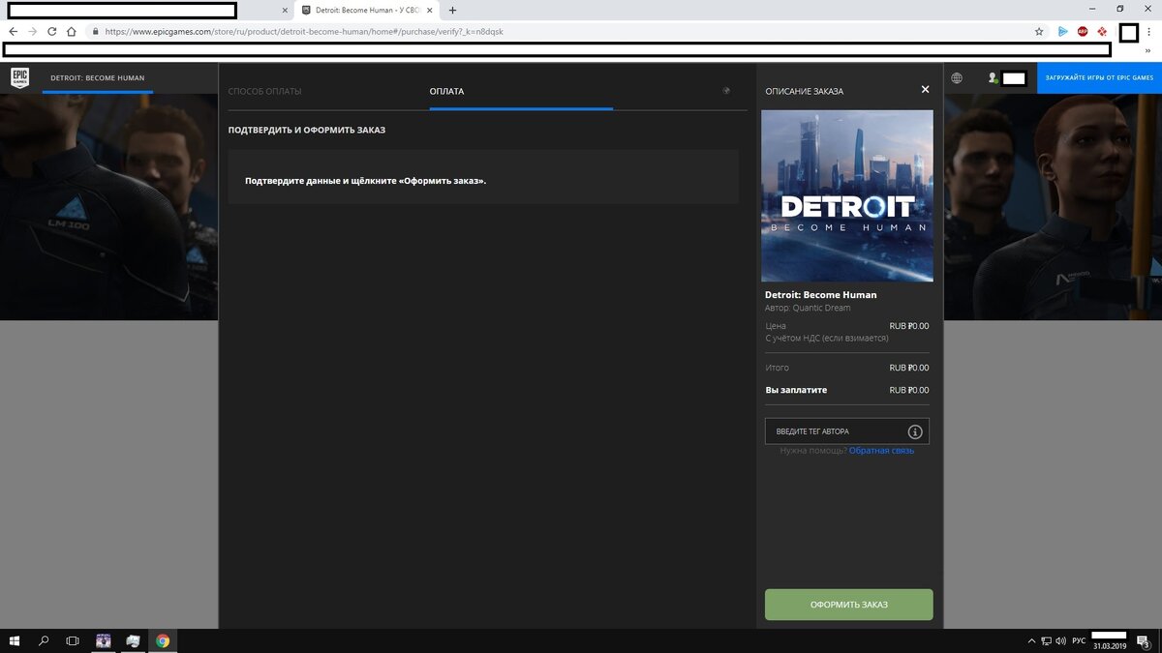
Task: Close the first browser tab
Action: (285, 11)
